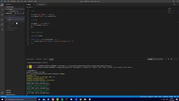Maximize the terminal panel with chevron up

click(174, 59)
